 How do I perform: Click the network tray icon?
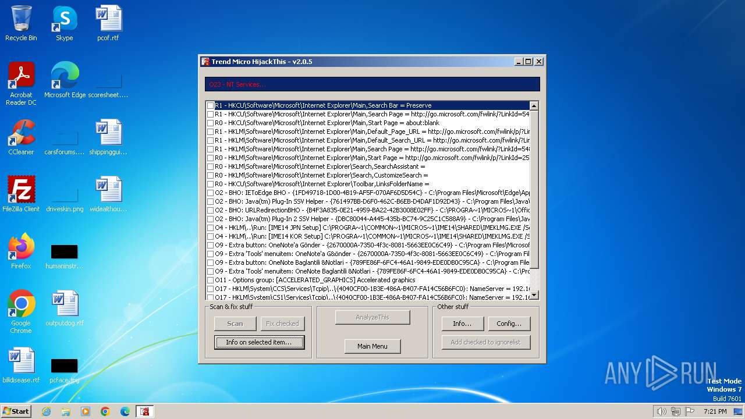point(676,411)
